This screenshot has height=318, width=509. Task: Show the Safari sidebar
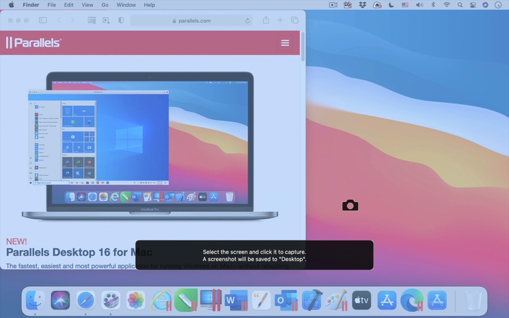43,20
